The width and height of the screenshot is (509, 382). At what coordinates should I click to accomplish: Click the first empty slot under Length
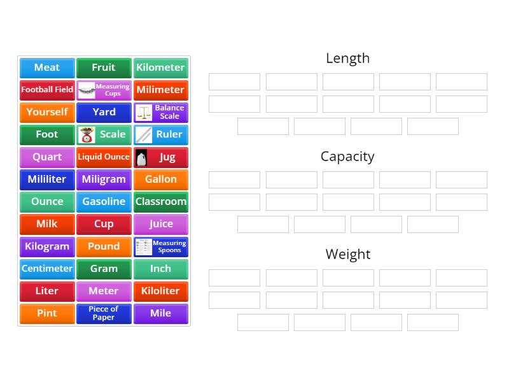click(234, 81)
